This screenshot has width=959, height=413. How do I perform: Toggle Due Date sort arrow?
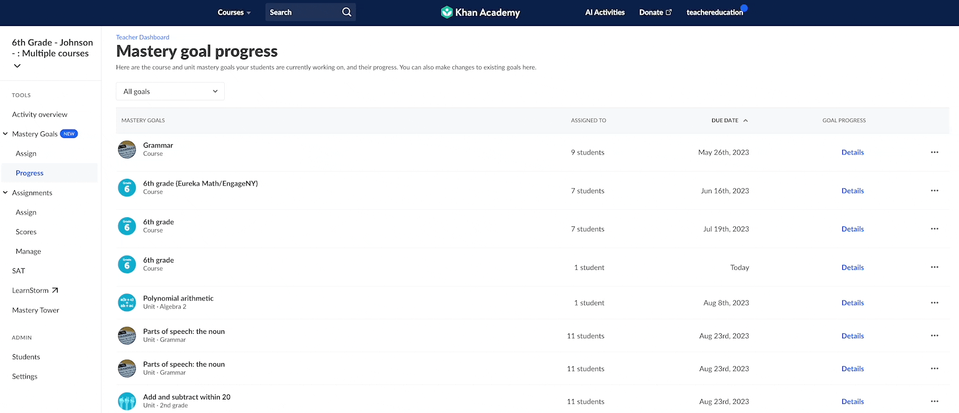pos(746,121)
